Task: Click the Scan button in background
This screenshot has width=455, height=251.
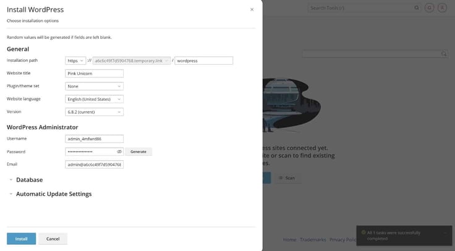Action: click(x=287, y=178)
